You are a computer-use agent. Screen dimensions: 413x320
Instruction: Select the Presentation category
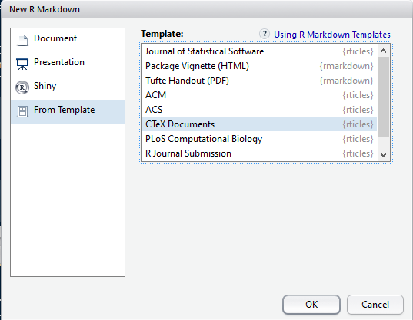(68, 62)
